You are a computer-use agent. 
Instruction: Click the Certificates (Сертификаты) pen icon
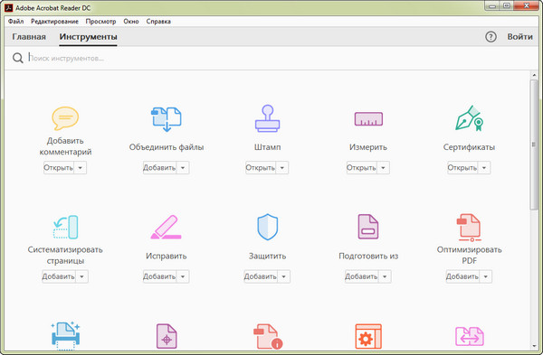point(469,118)
